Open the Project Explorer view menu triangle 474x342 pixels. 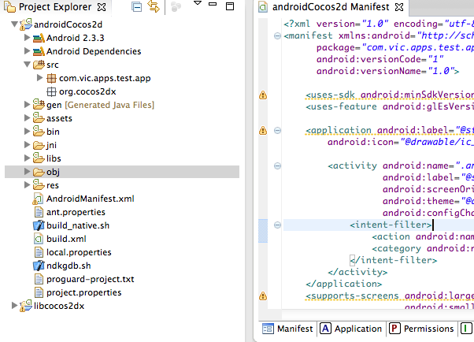coord(198,3)
